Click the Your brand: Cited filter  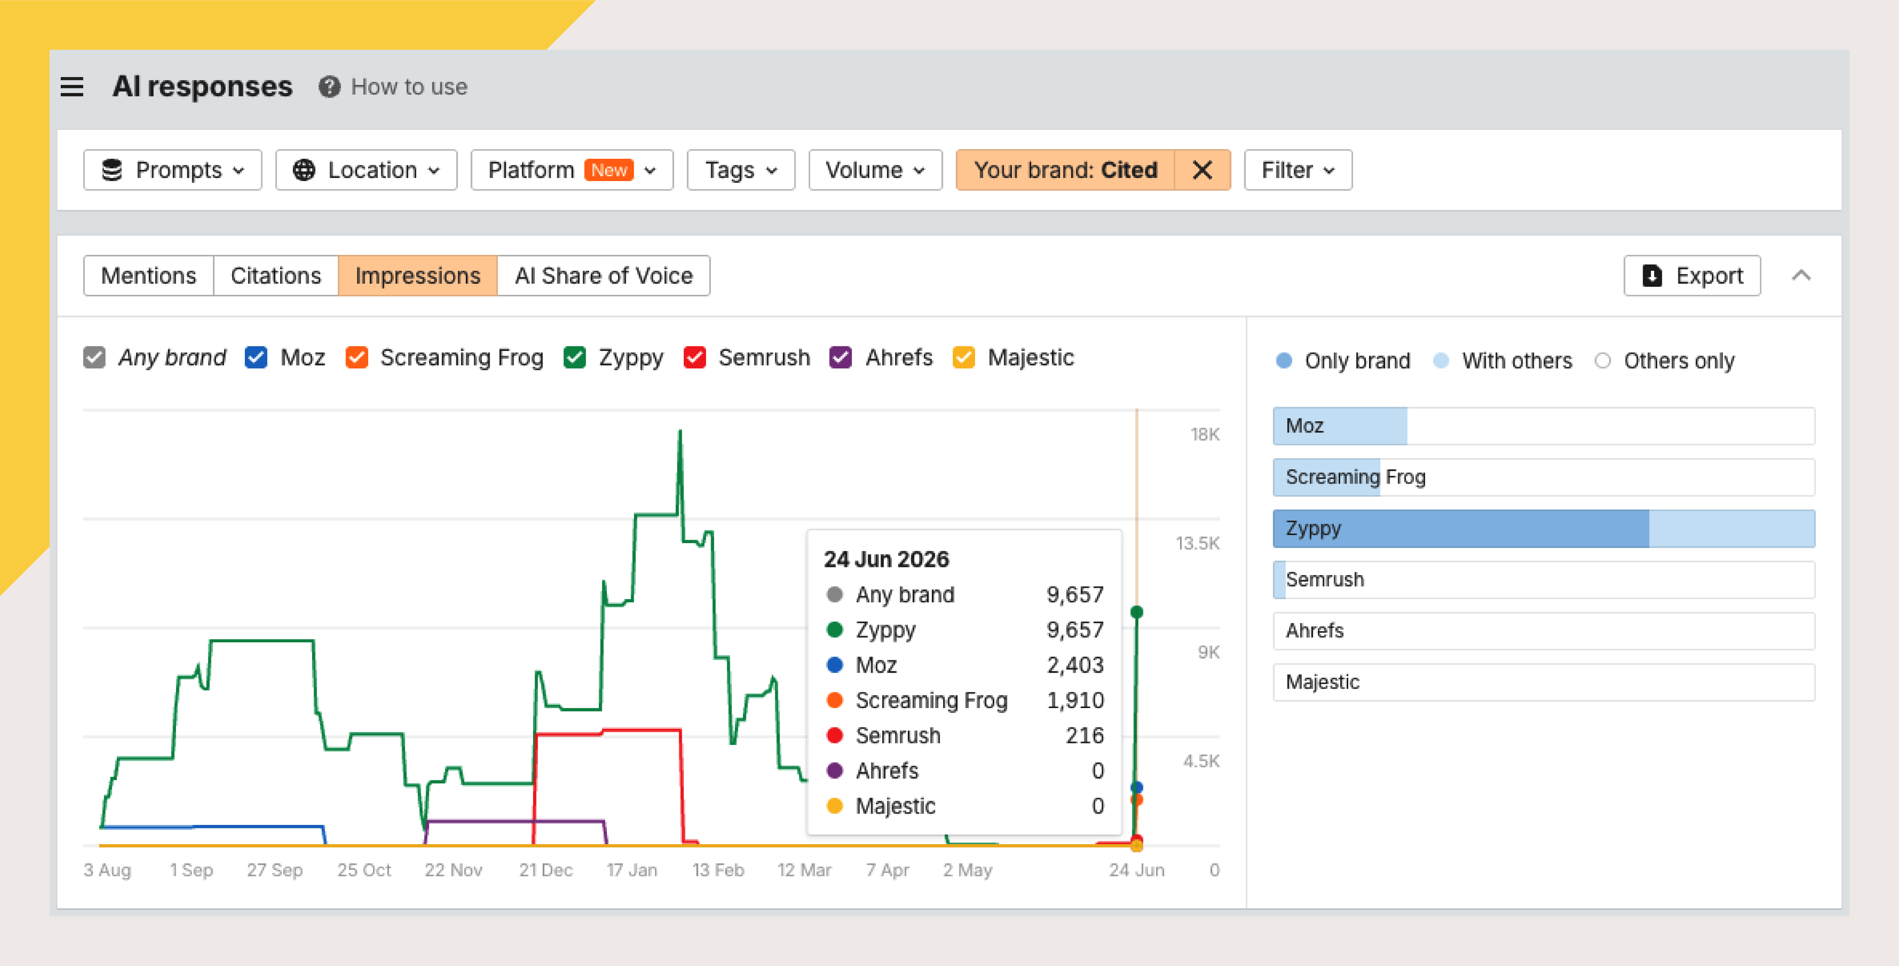(x=1065, y=170)
